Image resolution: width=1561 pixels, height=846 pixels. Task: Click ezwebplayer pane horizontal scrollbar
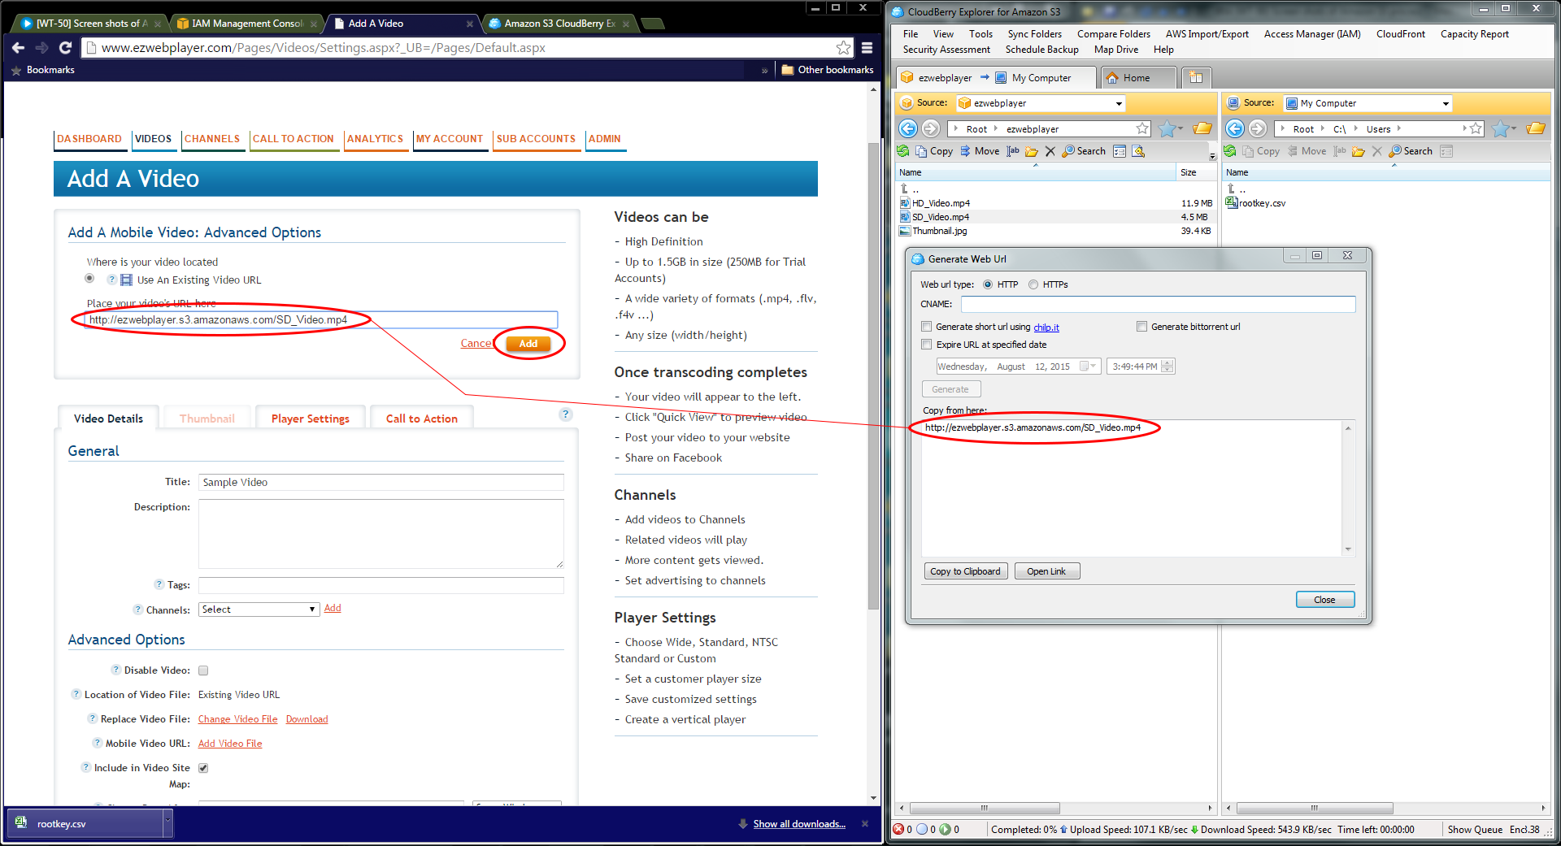984,808
